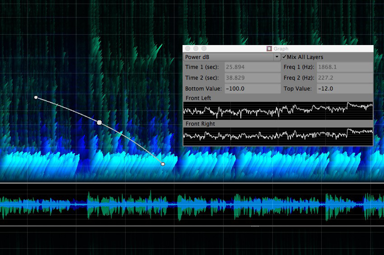Click the waveform overview strip
The image size is (384, 255).
192,205
